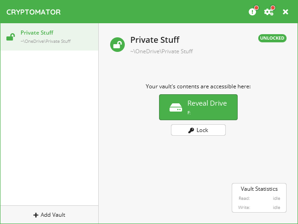Click the UNLOCKED status badge
The image size is (298, 224).
272,38
